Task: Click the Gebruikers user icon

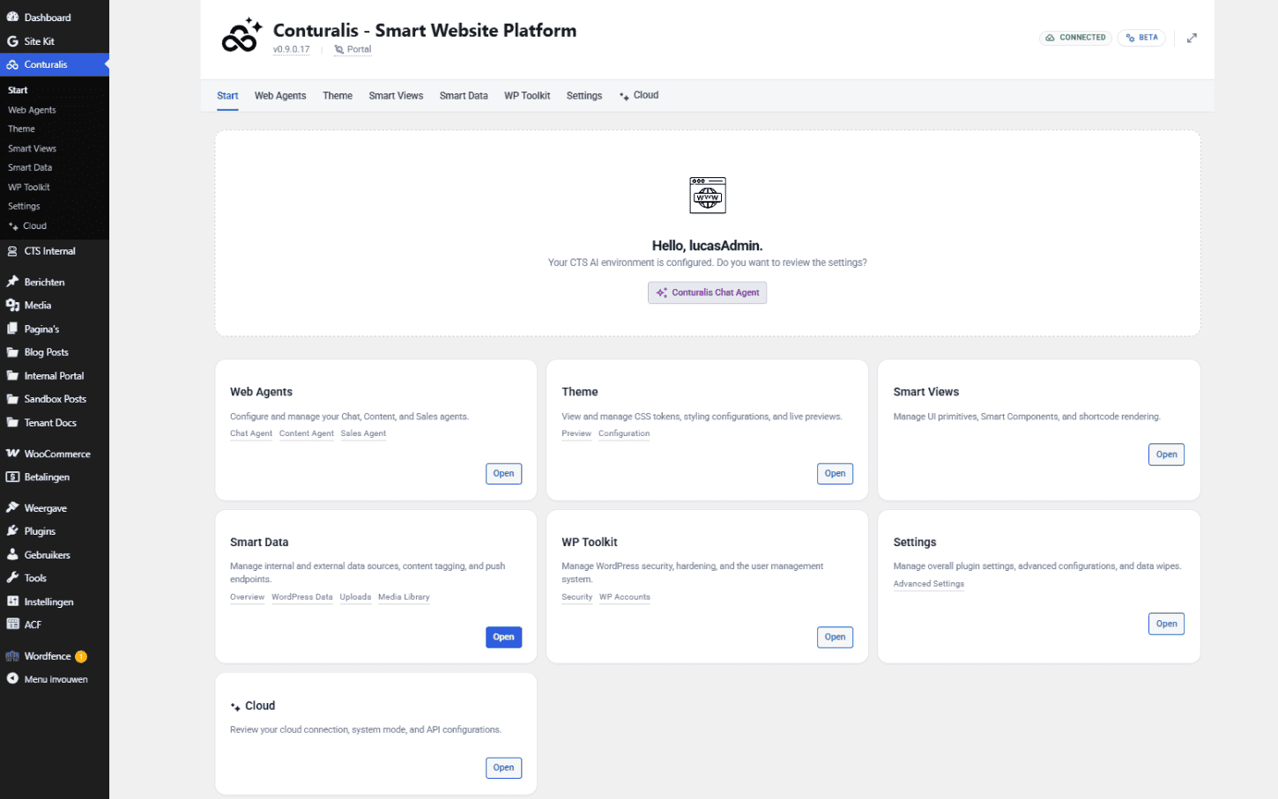Action: 12,555
